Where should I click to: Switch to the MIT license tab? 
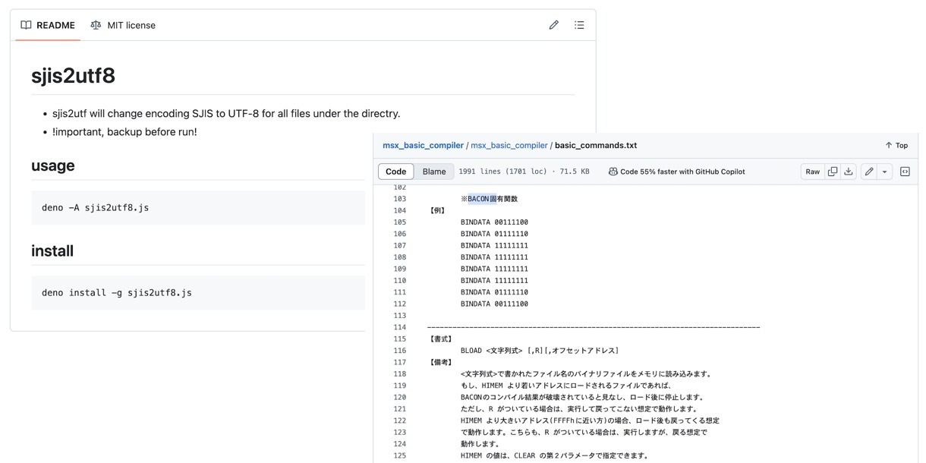(x=123, y=25)
